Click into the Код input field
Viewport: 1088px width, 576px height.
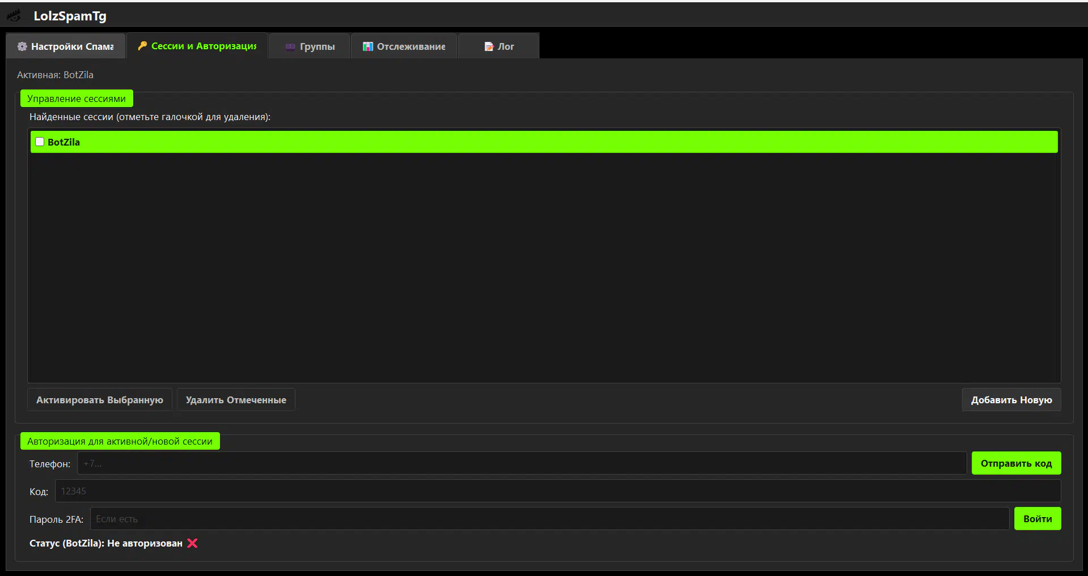tap(557, 491)
